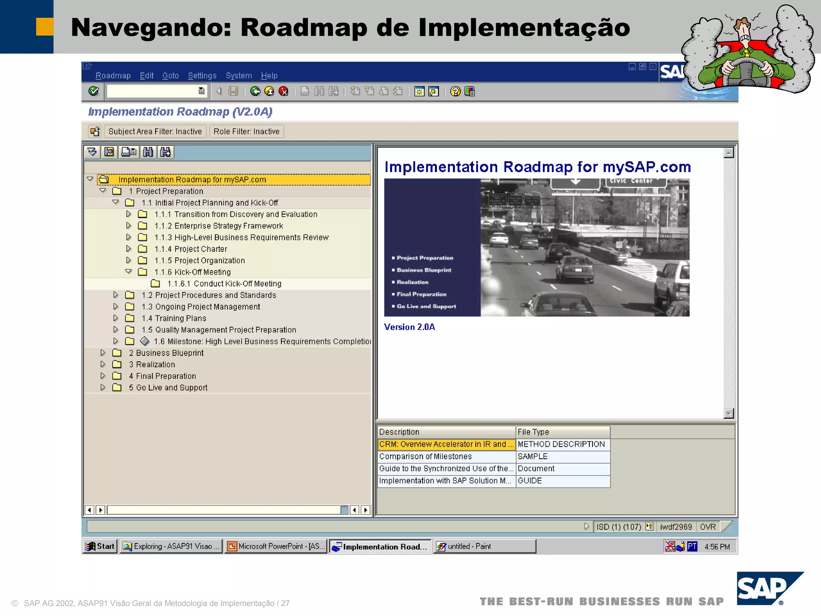Click the Save diskette icon

pyautogui.click(x=233, y=91)
